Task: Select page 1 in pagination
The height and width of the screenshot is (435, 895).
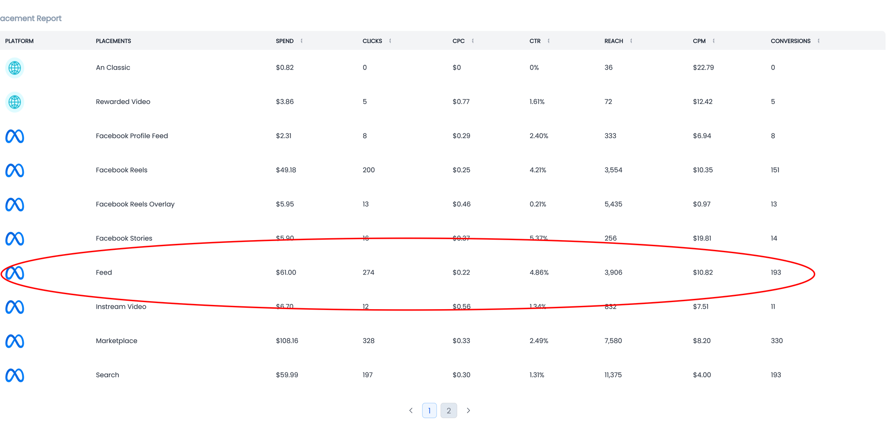Action: (x=429, y=411)
